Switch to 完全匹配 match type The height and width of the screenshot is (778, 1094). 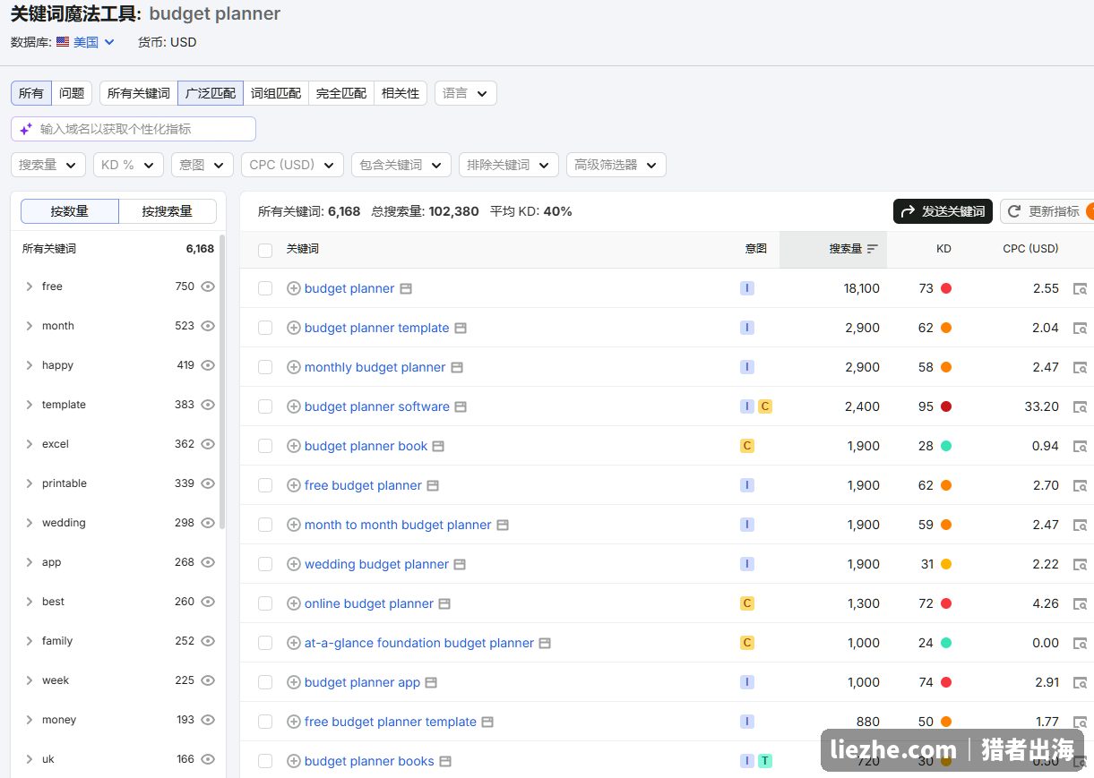[x=341, y=93]
